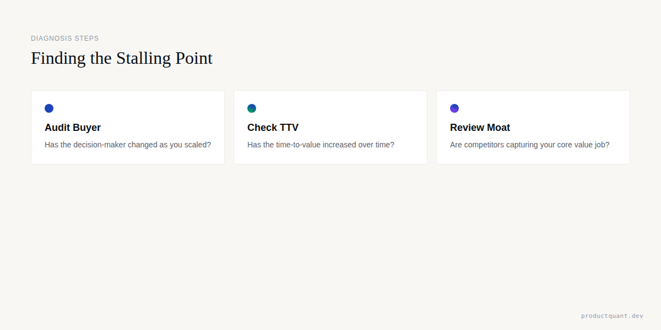Screen dimensions: 661x330
Task: Open the Review Moat card
Action: click(x=533, y=127)
